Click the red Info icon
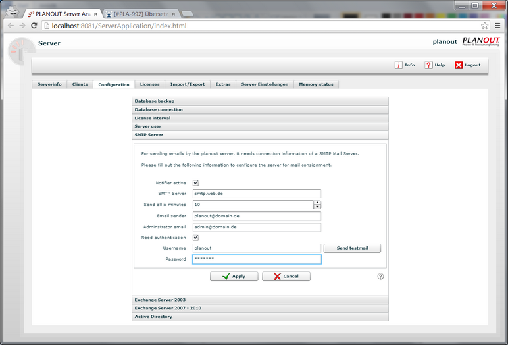This screenshot has height=345, width=508. pos(398,65)
